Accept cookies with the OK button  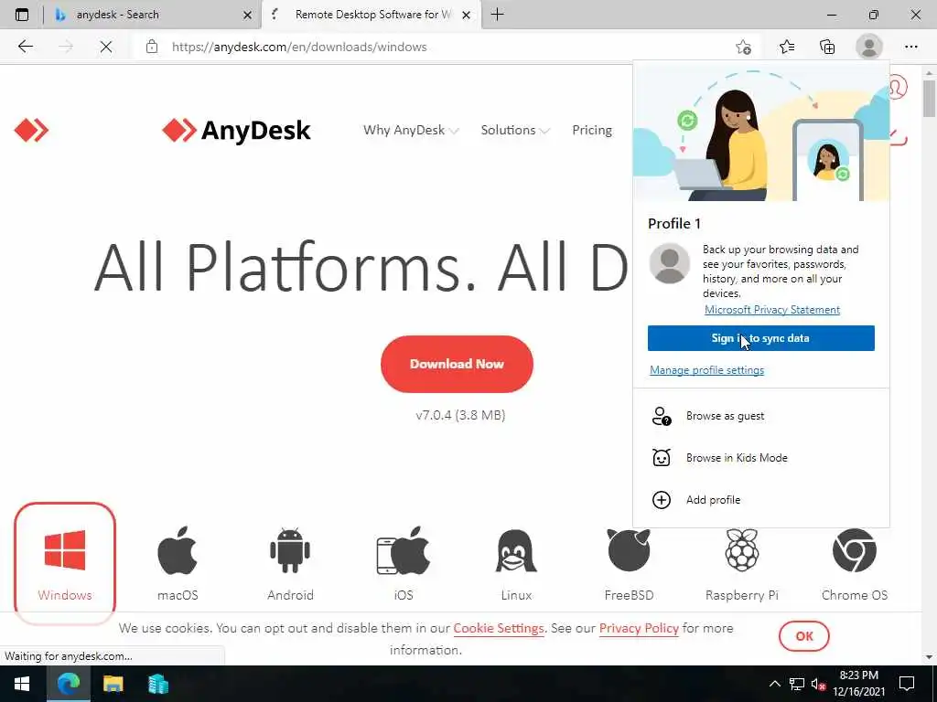(x=803, y=636)
